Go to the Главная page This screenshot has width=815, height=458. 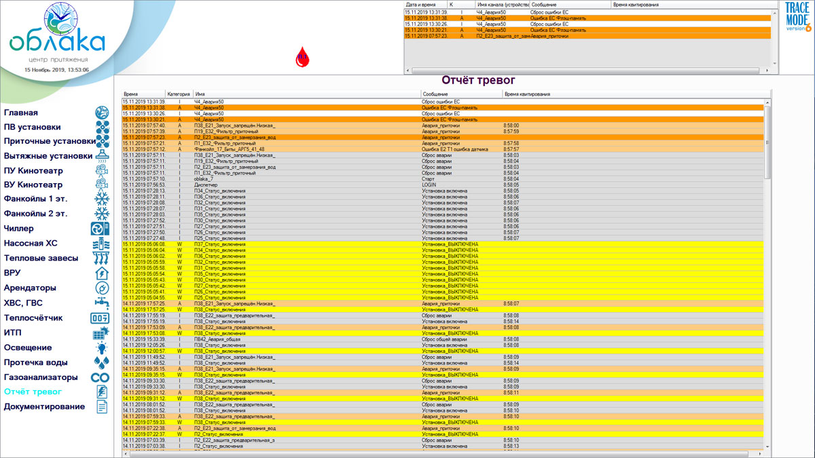click(x=21, y=113)
